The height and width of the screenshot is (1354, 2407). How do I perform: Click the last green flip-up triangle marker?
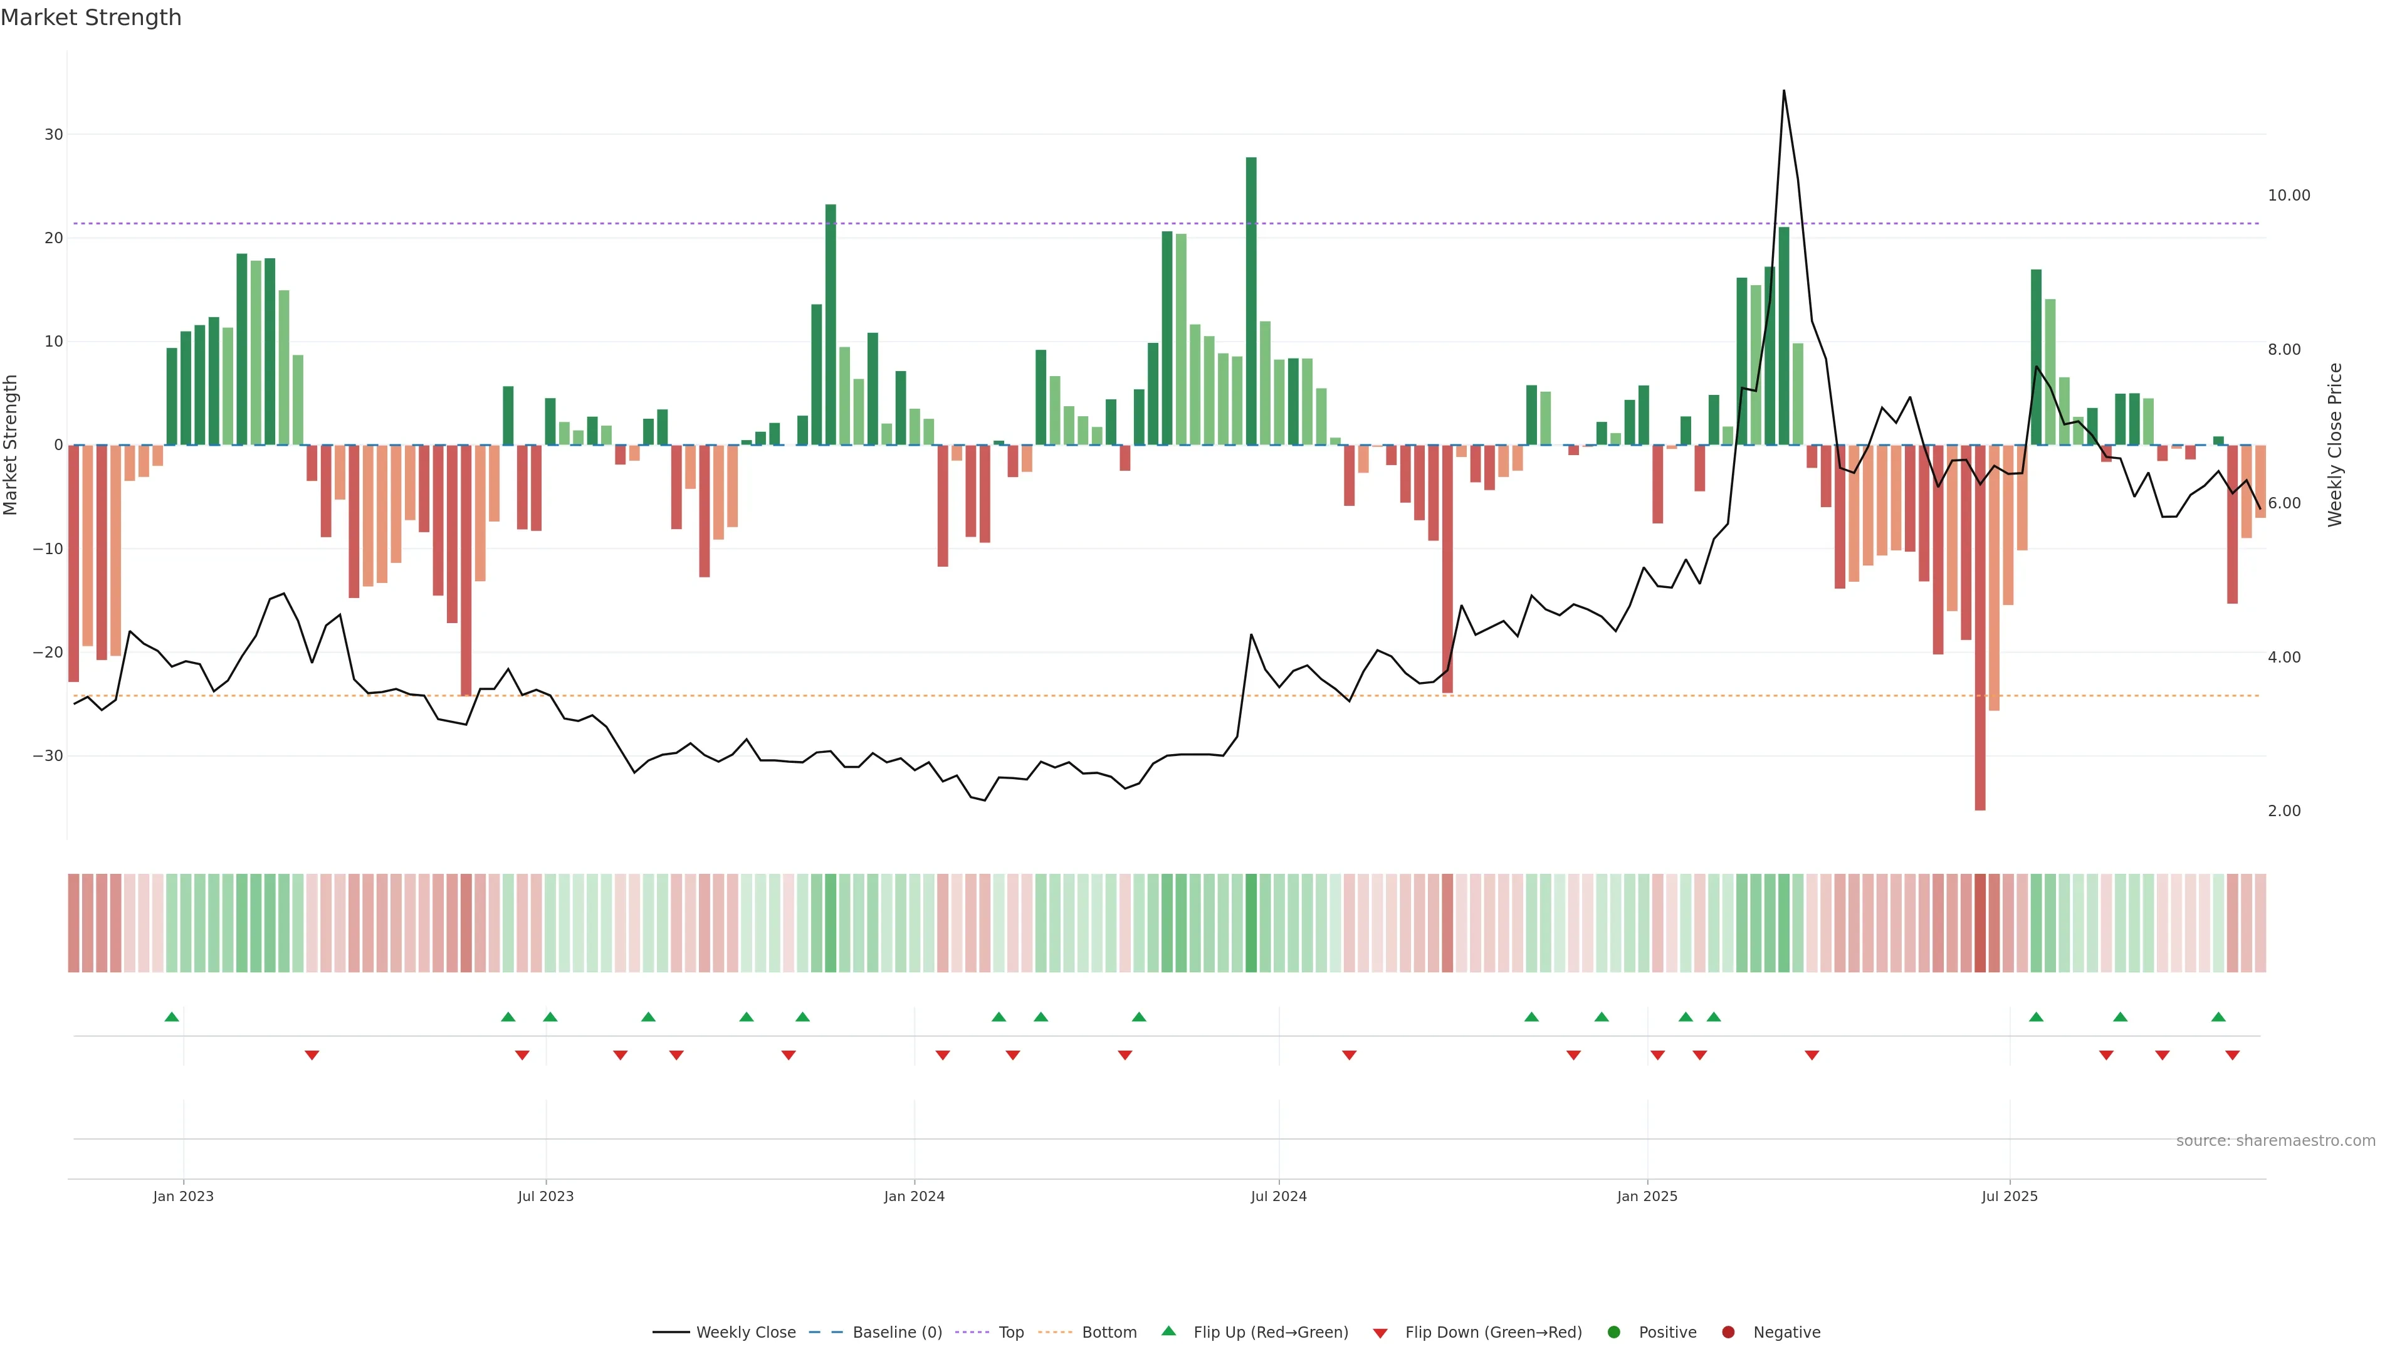2218,1017
